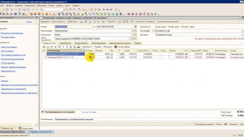The width and height of the screenshot is (244, 137).
Task: Click the calculator M+ icon in top toolbar
Action: point(108,10)
